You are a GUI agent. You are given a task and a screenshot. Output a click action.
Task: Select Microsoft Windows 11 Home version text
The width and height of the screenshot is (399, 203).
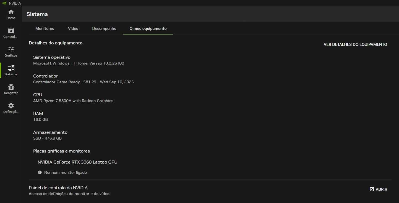click(x=79, y=63)
